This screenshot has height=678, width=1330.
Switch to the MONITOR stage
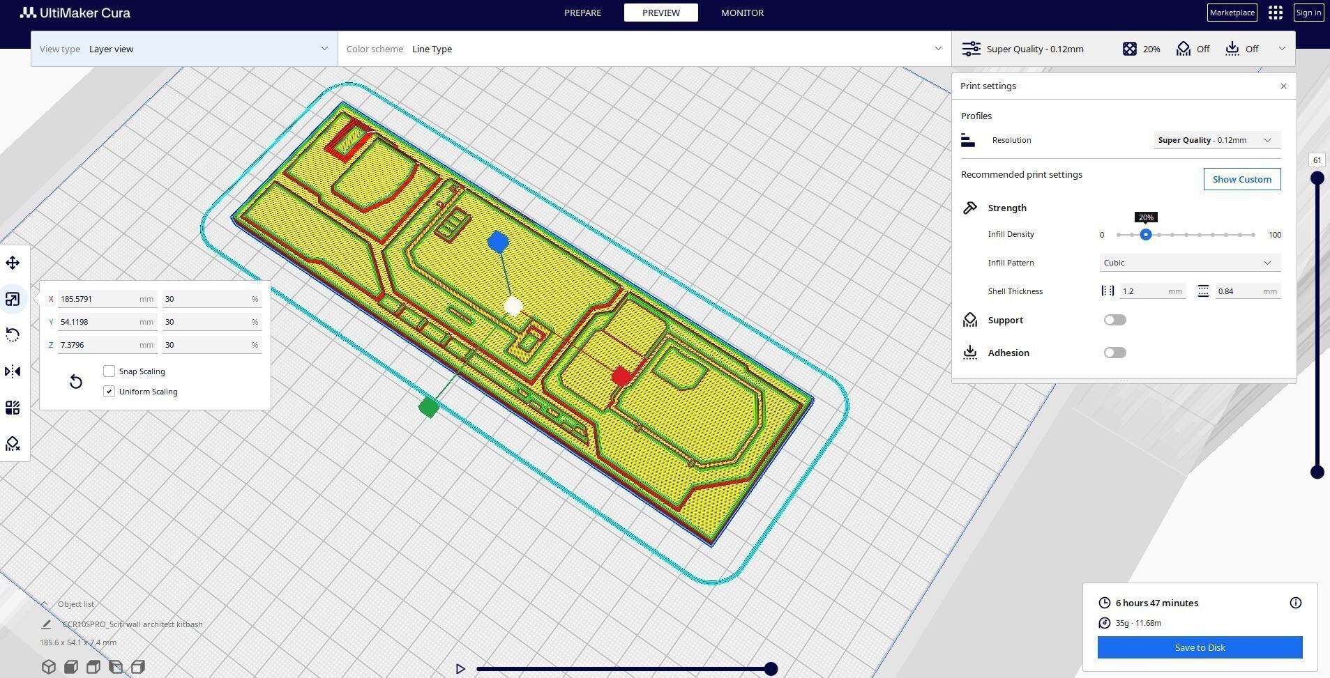coord(742,13)
